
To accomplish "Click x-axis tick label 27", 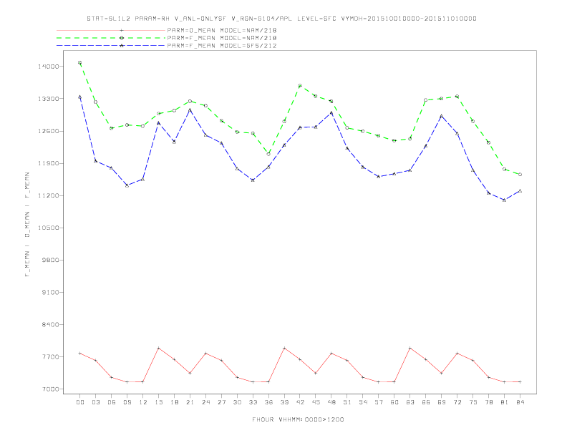I will click(222, 402).
